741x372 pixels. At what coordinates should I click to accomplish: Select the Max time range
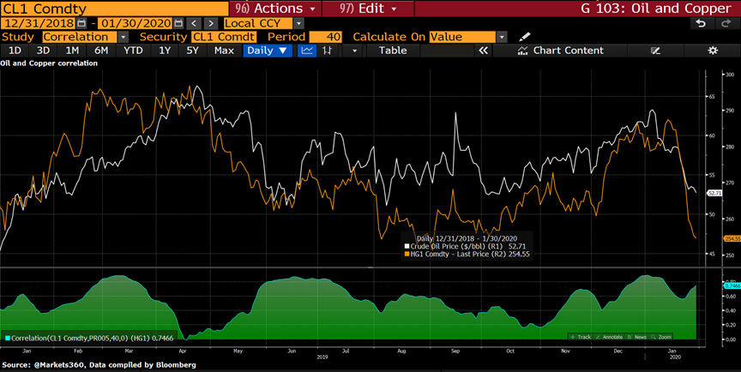point(224,51)
